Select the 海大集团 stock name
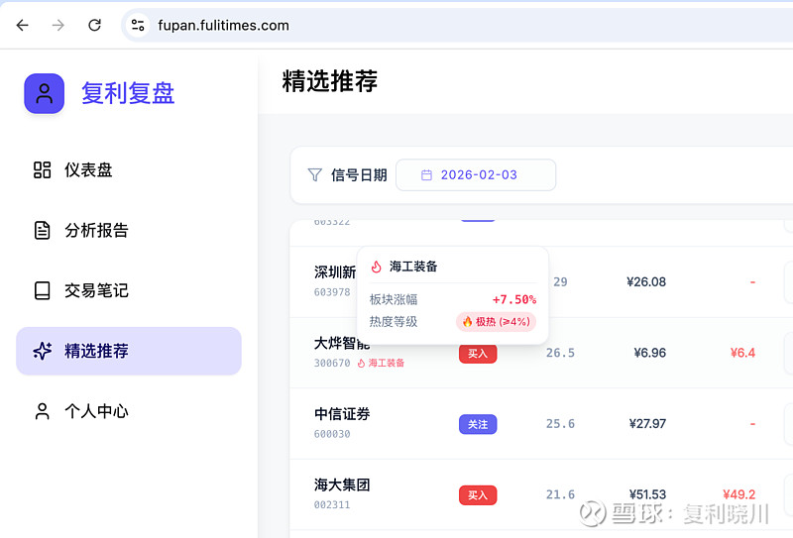 coord(342,484)
